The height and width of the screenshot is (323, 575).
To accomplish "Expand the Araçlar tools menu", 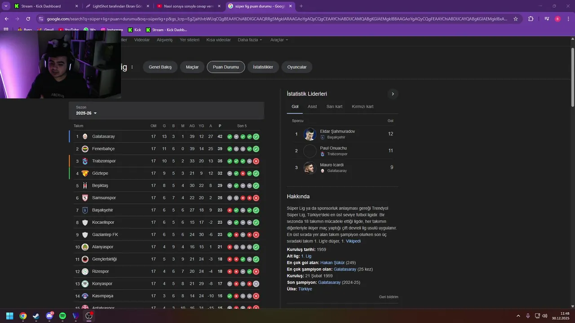I will tap(279, 40).
